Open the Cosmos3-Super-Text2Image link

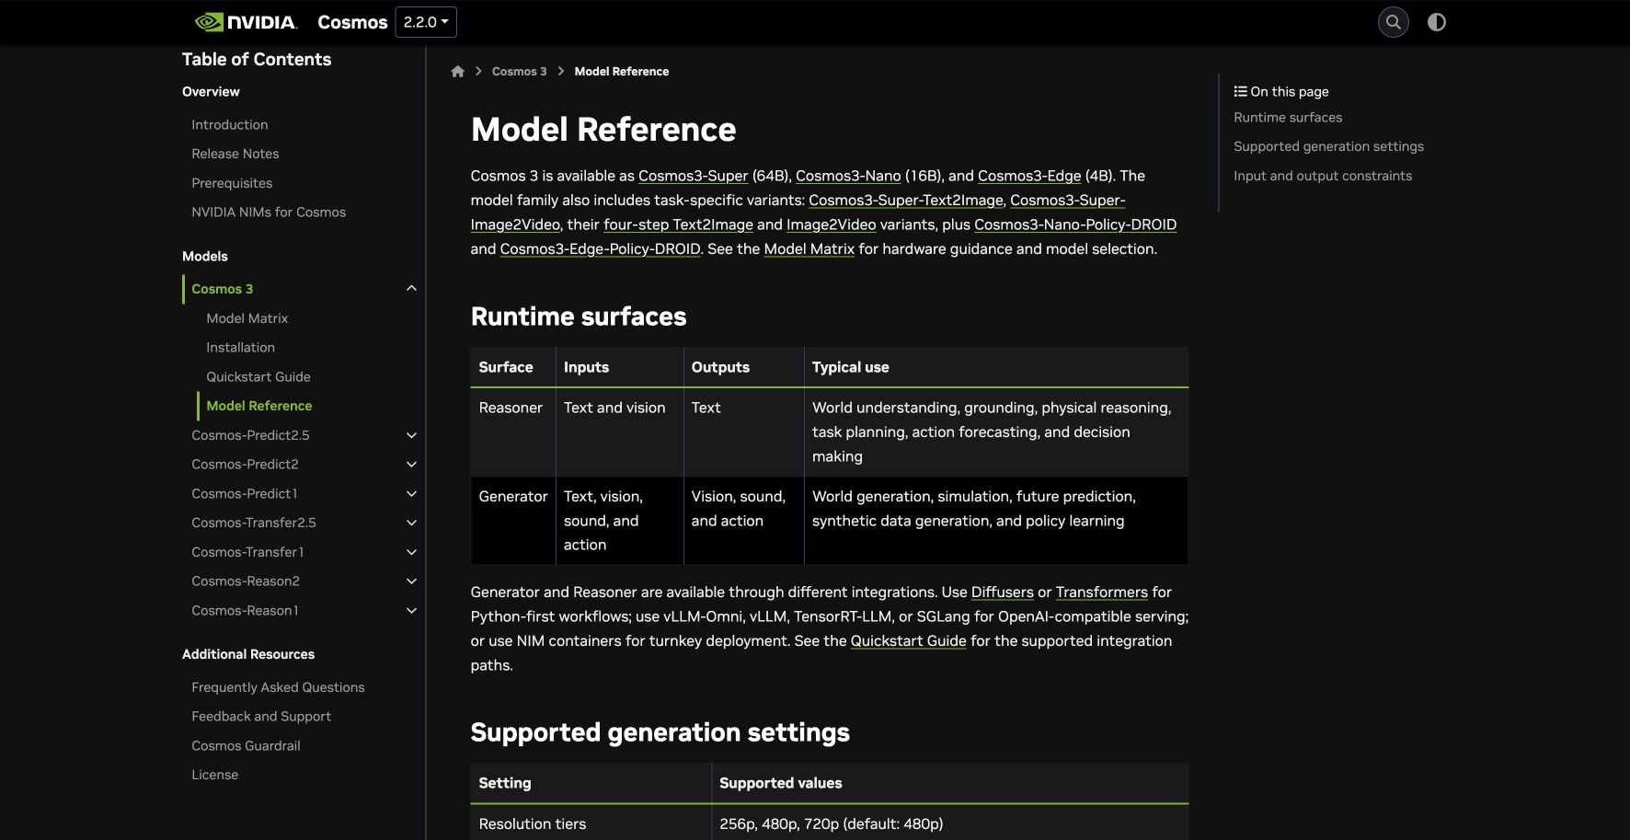(x=906, y=200)
